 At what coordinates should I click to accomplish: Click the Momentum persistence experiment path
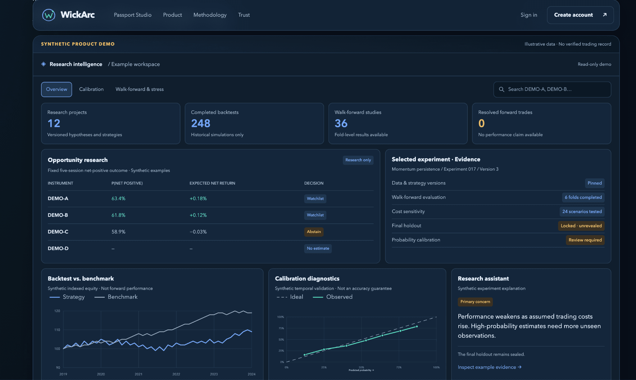coord(445,169)
